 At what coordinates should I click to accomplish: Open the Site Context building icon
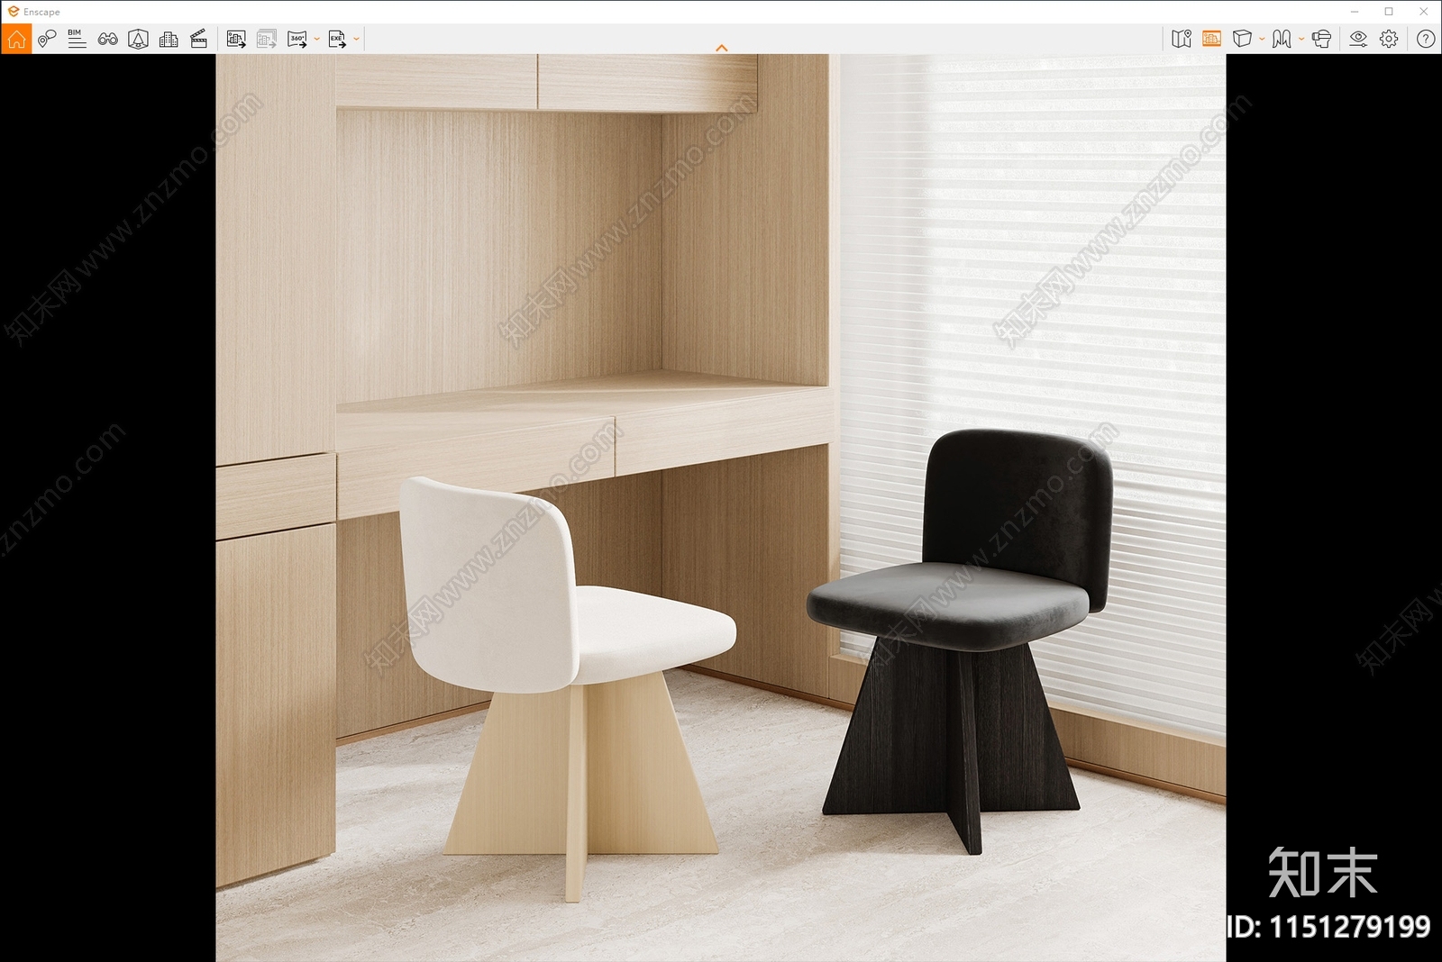click(169, 39)
